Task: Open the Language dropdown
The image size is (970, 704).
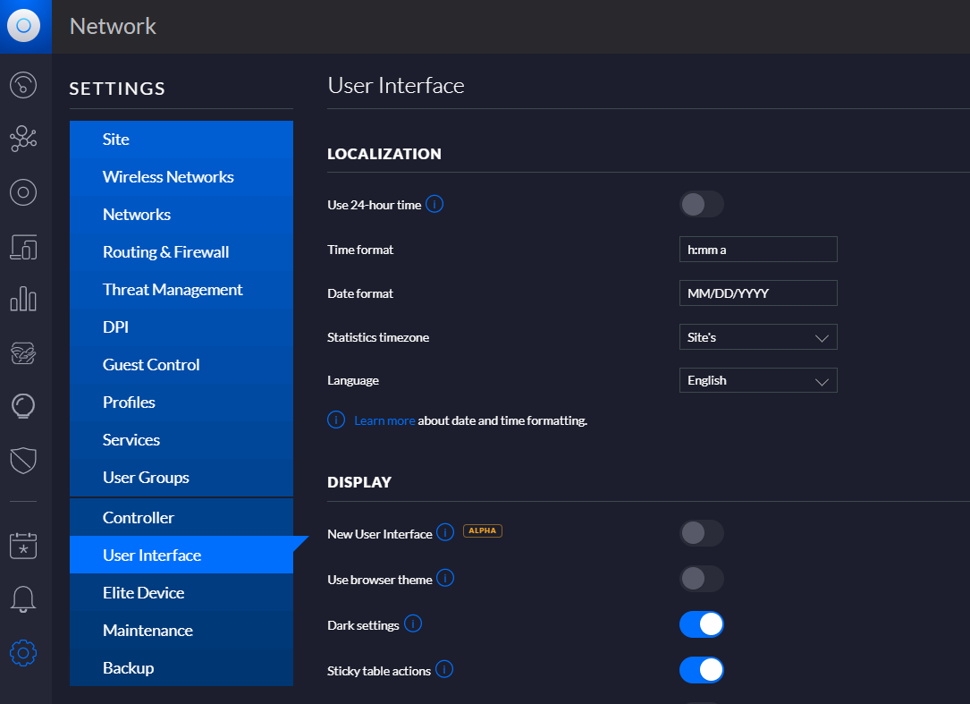Action: [757, 380]
